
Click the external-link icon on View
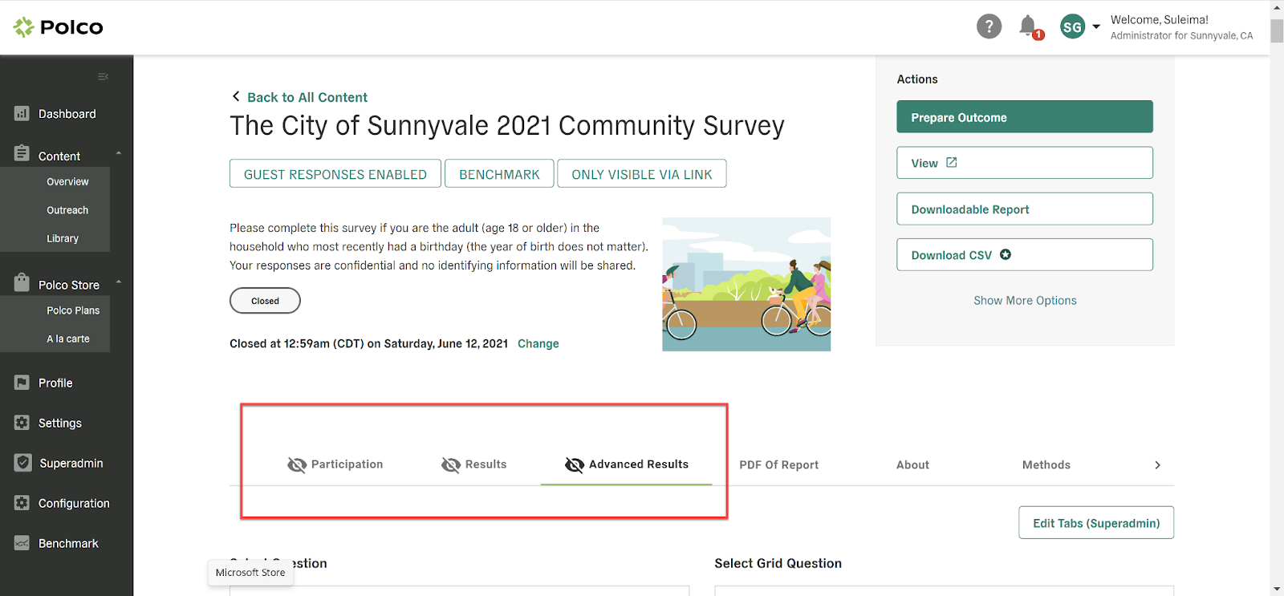[952, 162]
